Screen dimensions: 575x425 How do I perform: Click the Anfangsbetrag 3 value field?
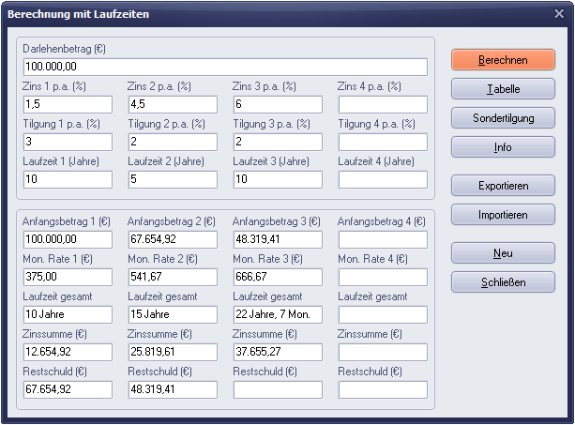[278, 239]
